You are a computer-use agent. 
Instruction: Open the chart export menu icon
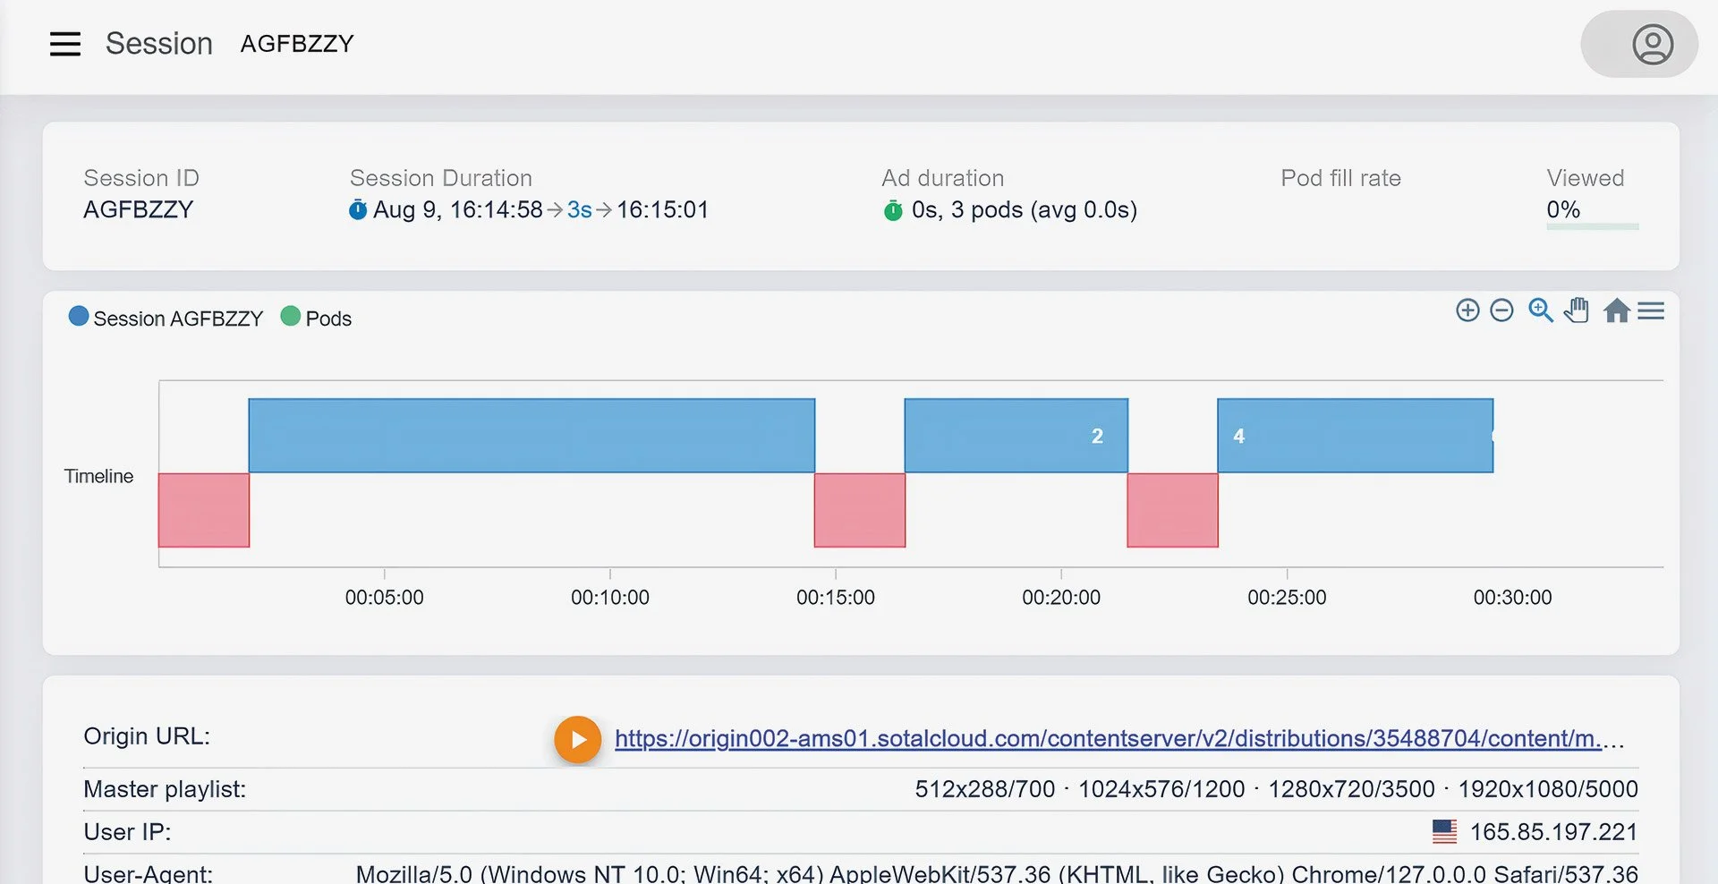pos(1651,310)
